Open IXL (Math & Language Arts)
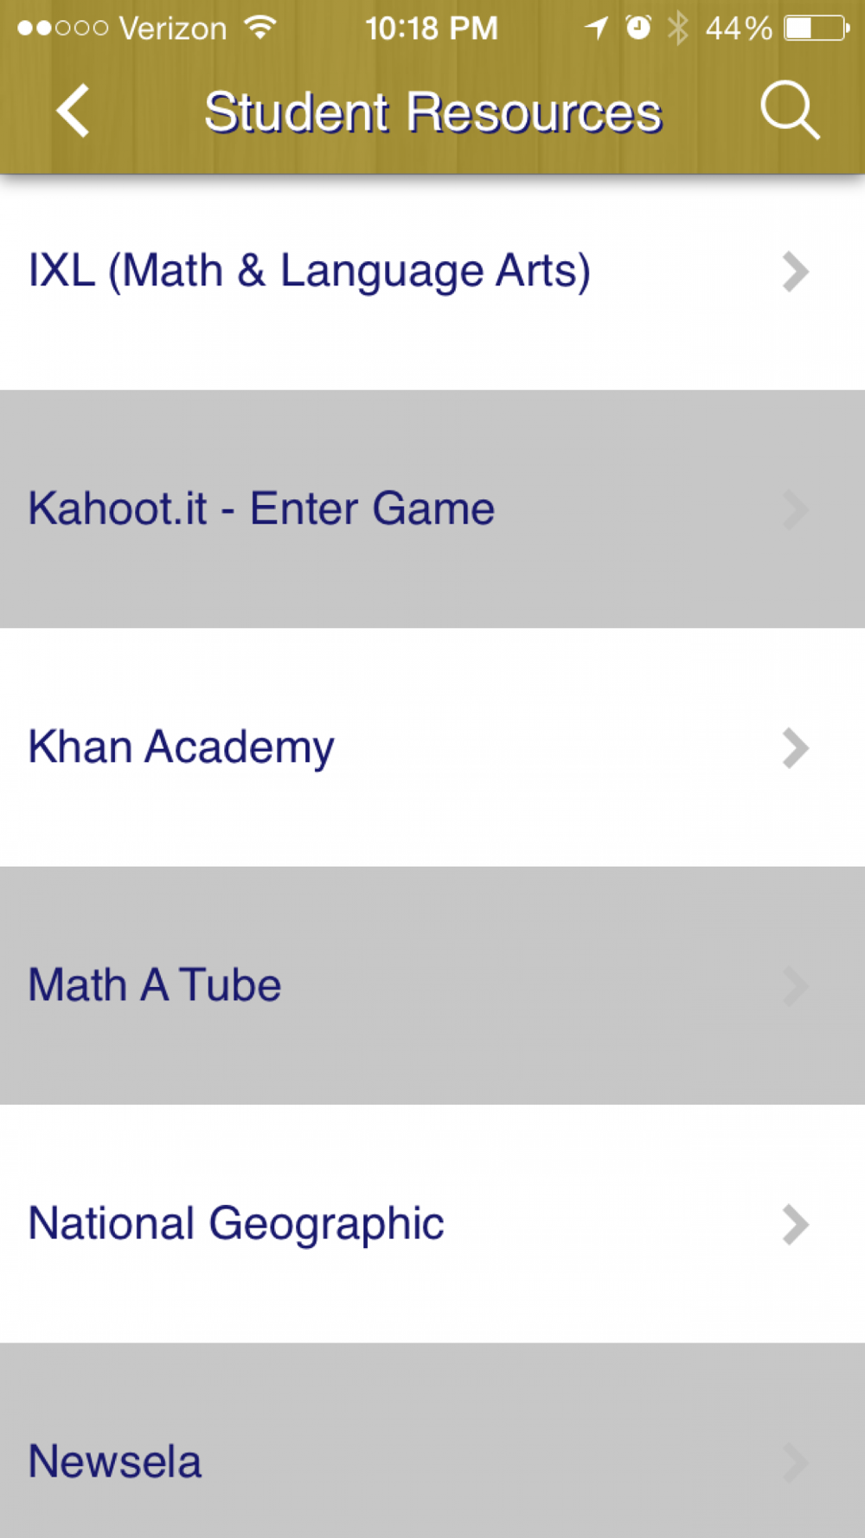Image resolution: width=865 pixels, height=1538 pixels. coord(432,271)
